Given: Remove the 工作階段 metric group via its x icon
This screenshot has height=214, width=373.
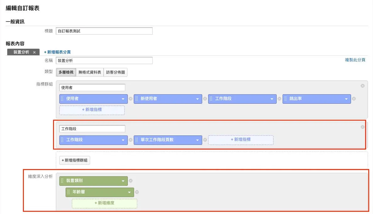Looking at the screenshot, I should [x=363, y=127].
